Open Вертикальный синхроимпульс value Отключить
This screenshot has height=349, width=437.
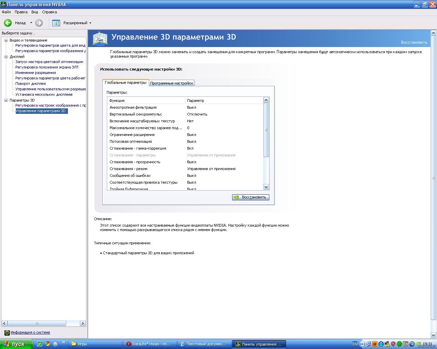click(x=197, y=114)
